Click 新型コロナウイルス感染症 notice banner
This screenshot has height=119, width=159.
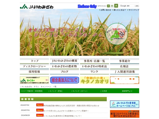(125, 114)
